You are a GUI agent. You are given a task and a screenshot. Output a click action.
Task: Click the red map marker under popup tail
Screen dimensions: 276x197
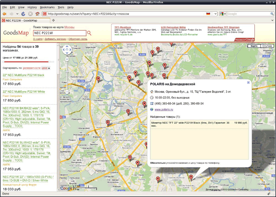(x=191, y=178)
